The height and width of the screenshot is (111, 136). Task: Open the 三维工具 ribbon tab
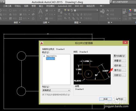coord(7,6)
